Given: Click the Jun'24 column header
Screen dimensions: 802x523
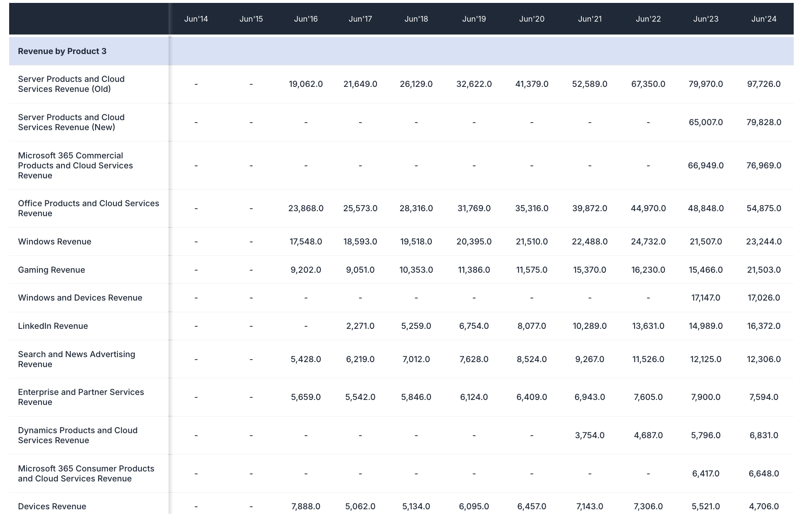Looking at the screenshot, I should pyautogui.click(x=763, y=19).
